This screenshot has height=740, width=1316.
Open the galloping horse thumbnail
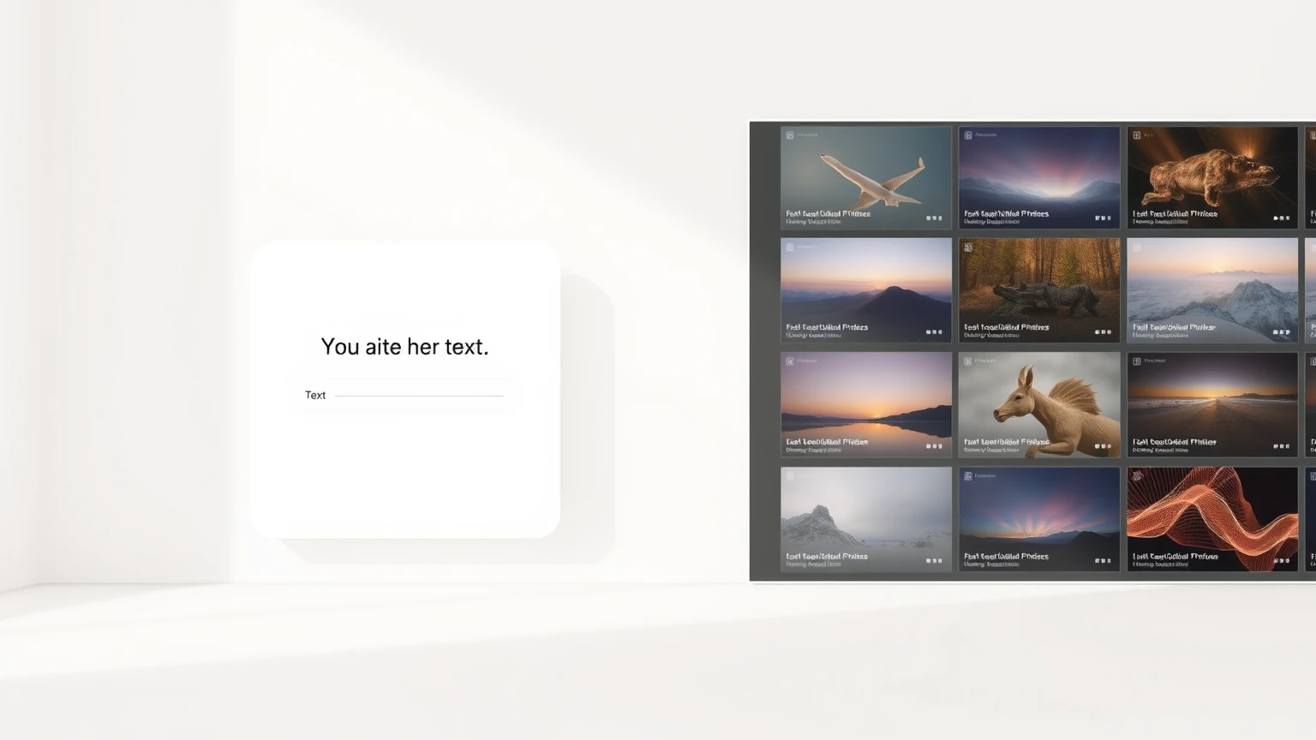coord(1039,404)
